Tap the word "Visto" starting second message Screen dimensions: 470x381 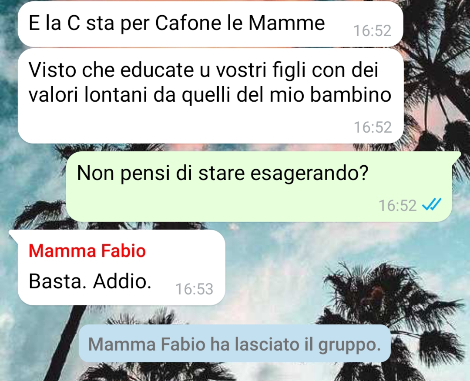coord(52,70)
